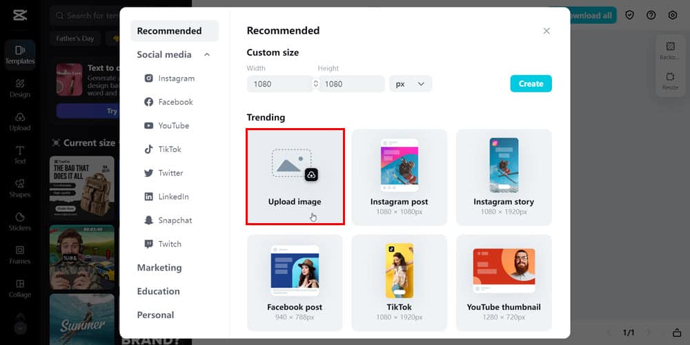Viewport: 690px width, 345px height.
Task: Choose the TikTok size preset card
Action: click(x=399, y=282)
